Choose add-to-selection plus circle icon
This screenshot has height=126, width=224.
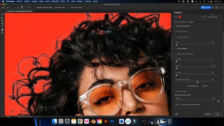[15, 7]
